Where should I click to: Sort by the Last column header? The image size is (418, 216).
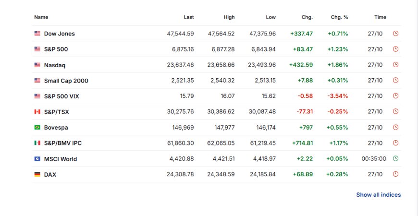(x=189, y=17)
